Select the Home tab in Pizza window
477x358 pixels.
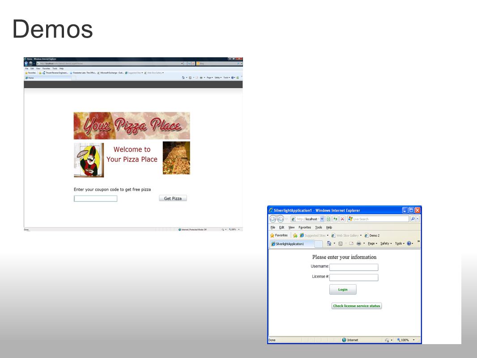[x=47, y=78]
